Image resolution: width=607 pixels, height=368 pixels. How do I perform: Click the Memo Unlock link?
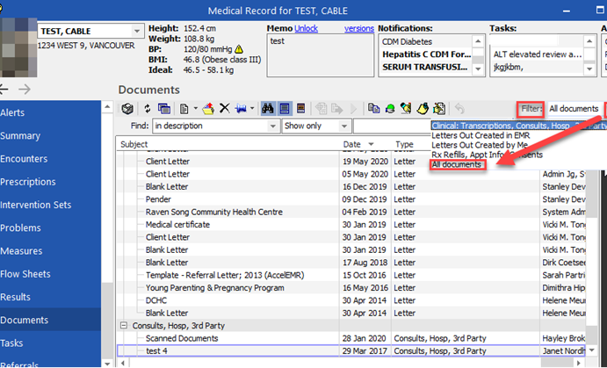306,29
